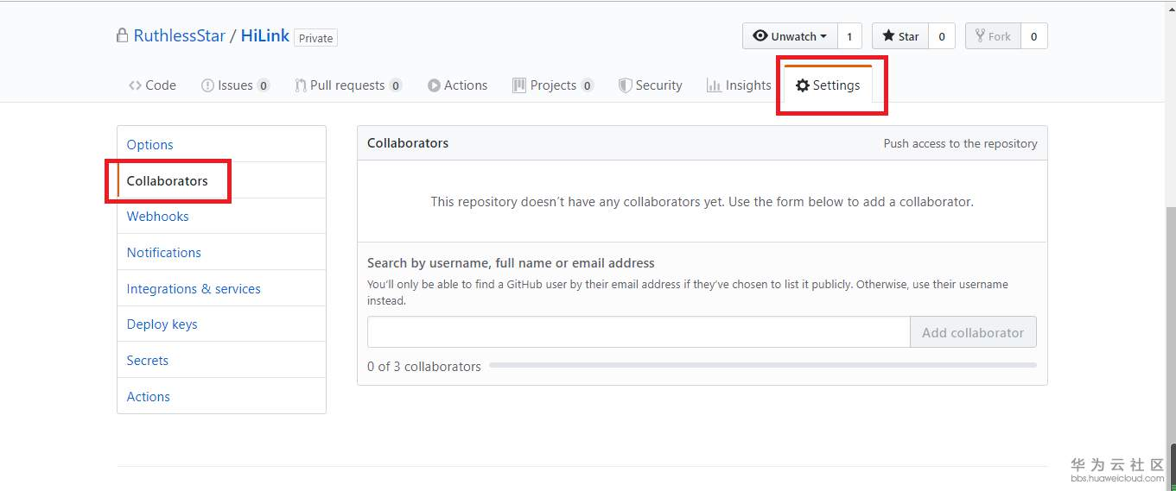Click the Settings gear icon
Image resolution: width=1176 pixels, height=491 pixels.
pyautogui.click(x=803, y=85)
